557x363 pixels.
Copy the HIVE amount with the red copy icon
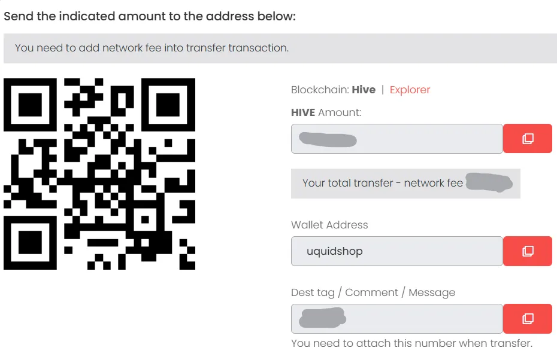click(528, 138)
